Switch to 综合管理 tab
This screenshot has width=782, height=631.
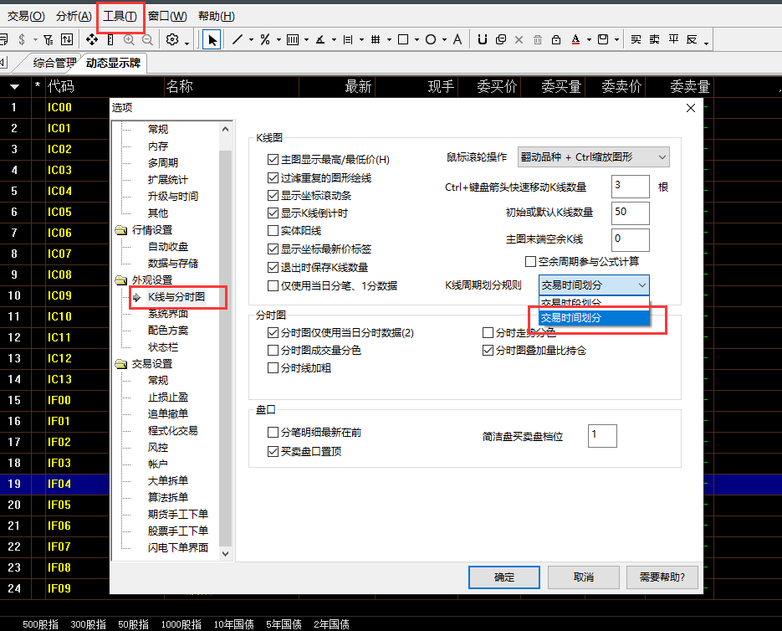(54, 63)
